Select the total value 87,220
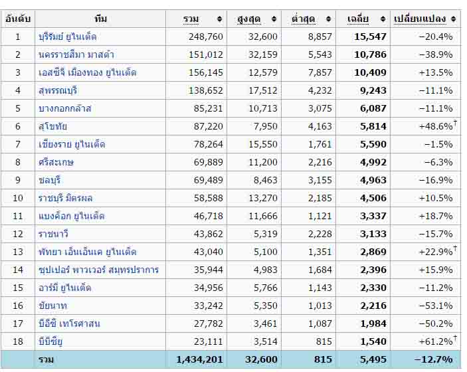Viewport: 467px width, 372px height. pyautogui.click(x=208, y=126)
